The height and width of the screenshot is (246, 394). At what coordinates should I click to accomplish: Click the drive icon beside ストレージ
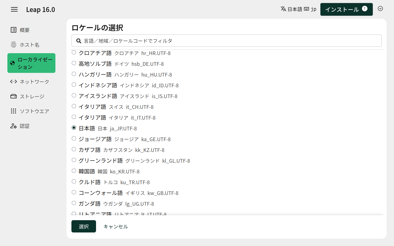[x=14, y=96]
